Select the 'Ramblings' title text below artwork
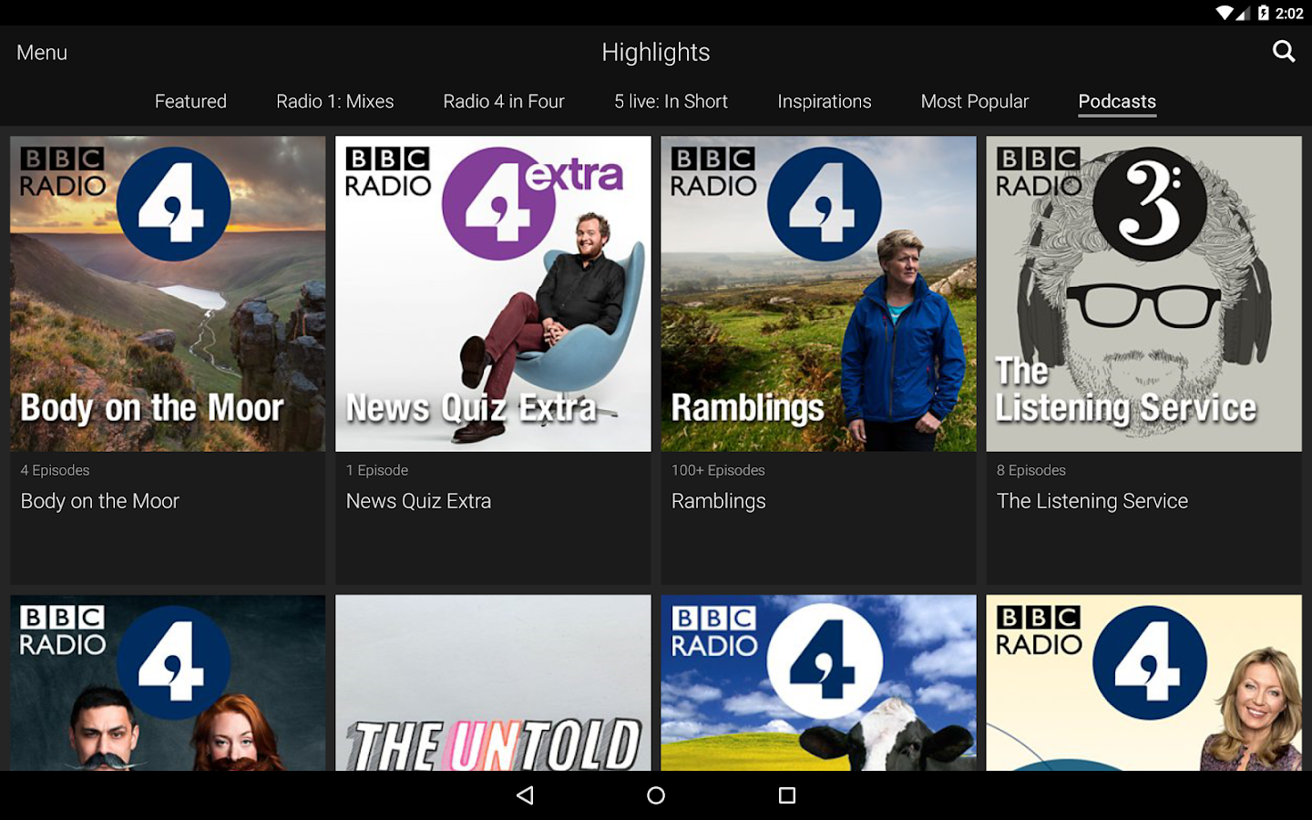Image resolution: width=1312 pixels, height=820 pixels. click(x=719, y=501)
